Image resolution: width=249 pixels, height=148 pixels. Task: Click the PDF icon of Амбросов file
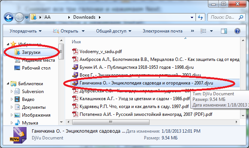point(75,59)
